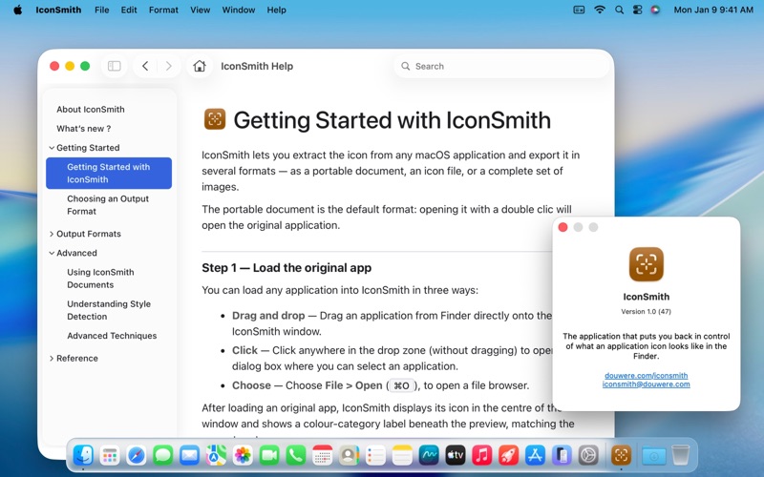The width and height of the screenshot is (764, 477).
Task: Activate Siri from the menu bar
Action: [x=655, y=10]
